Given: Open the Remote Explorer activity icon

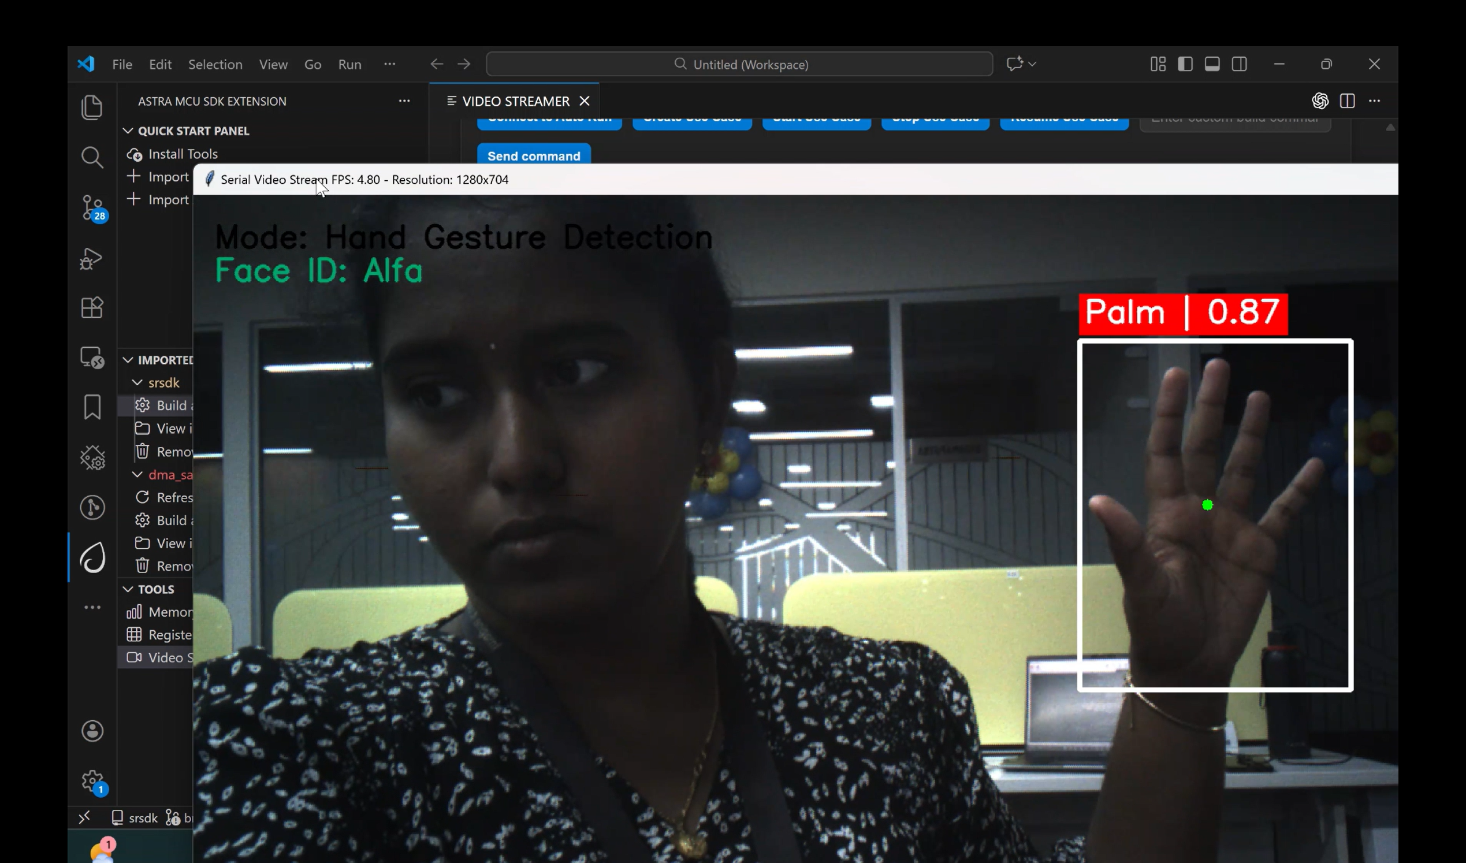Looking at the screenshot, I should coord(92,358).
